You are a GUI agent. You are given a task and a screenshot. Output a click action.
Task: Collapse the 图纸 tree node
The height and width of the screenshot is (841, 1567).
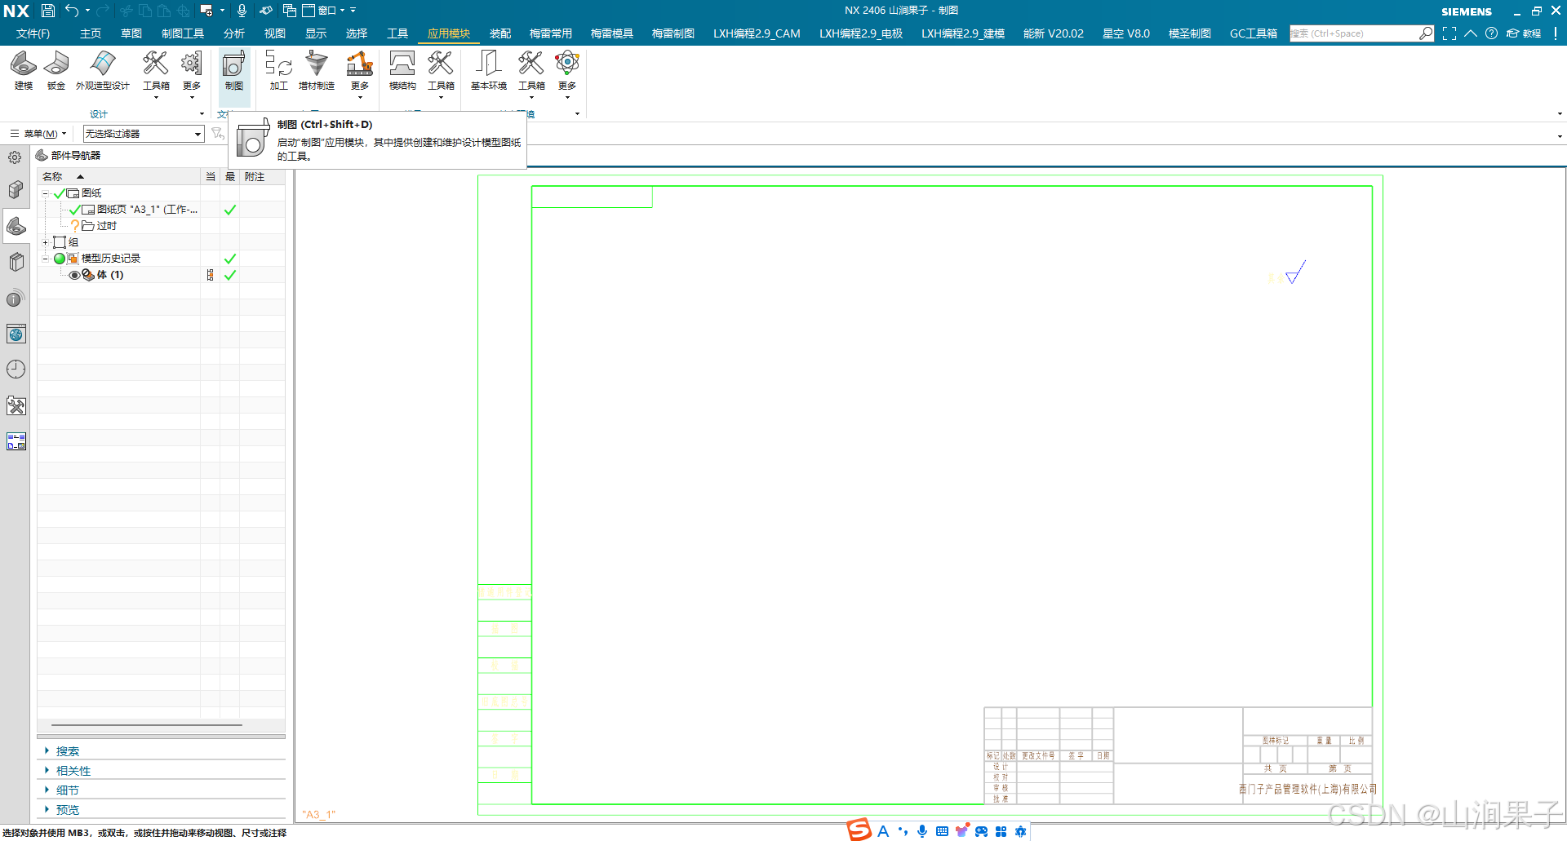46,193
